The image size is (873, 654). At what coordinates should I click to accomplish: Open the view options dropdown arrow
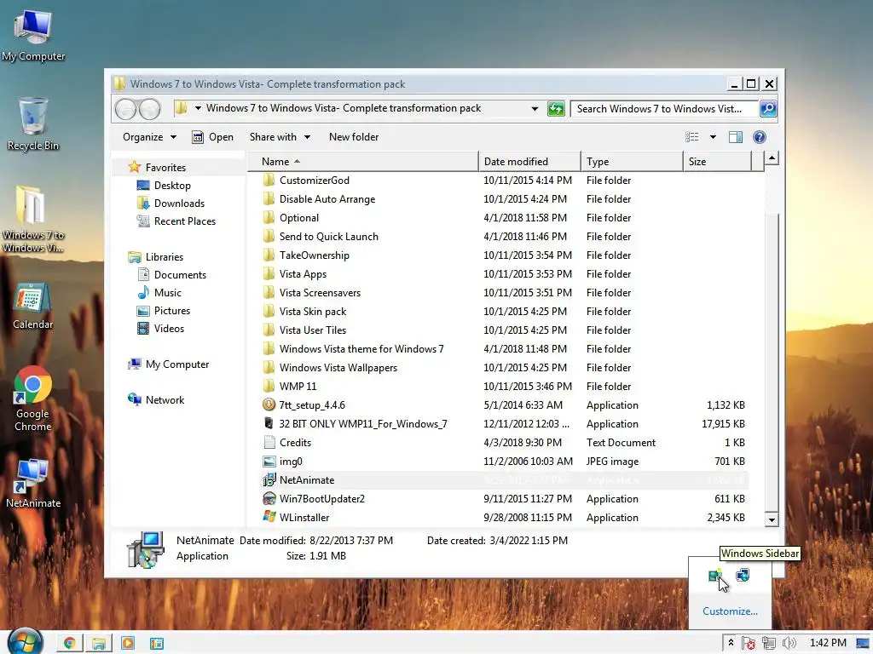[x=713, y=137]
